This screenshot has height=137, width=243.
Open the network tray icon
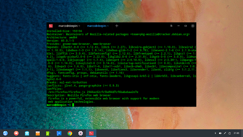(225, 133)
